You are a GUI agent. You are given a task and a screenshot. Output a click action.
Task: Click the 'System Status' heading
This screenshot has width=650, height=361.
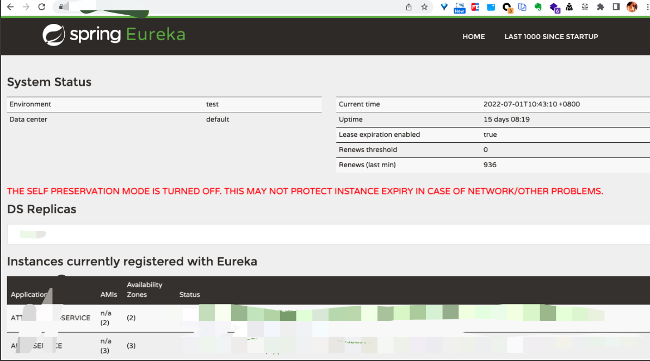point(49,82)
